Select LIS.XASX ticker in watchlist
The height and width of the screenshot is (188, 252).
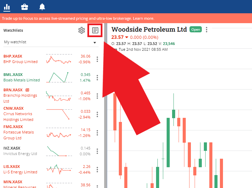(12, 167)
